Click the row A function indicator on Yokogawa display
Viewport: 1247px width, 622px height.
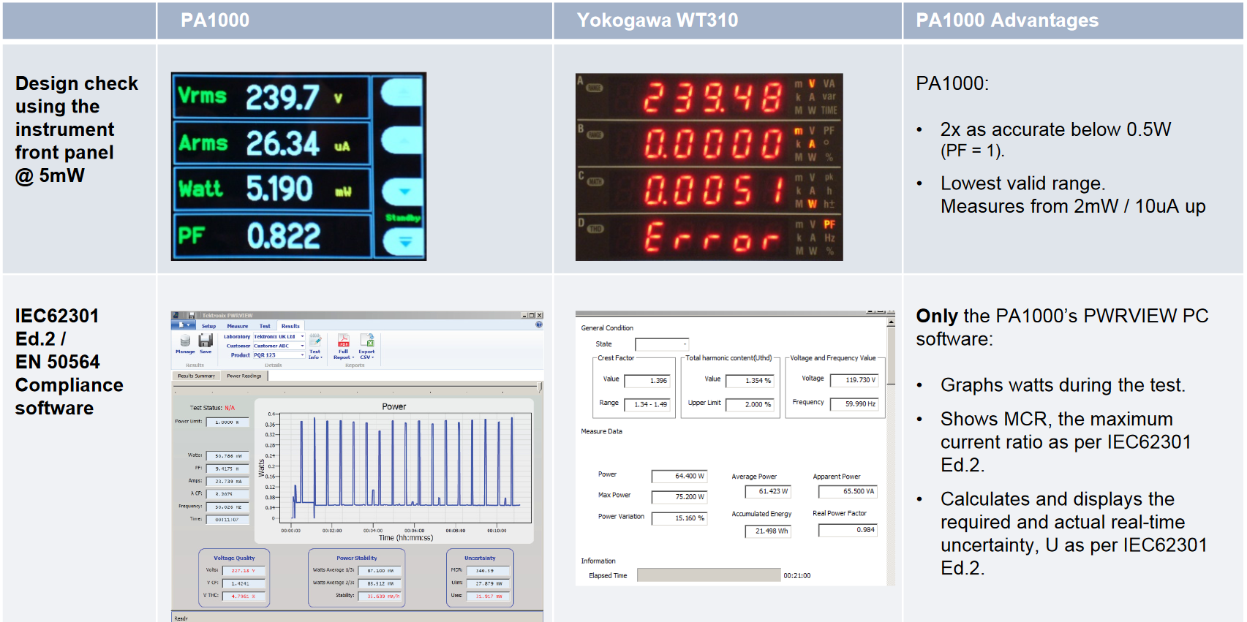pos(594,88)
